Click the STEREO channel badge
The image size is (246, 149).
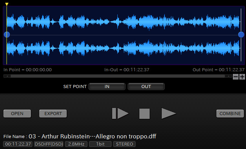(x=125, y=144)
